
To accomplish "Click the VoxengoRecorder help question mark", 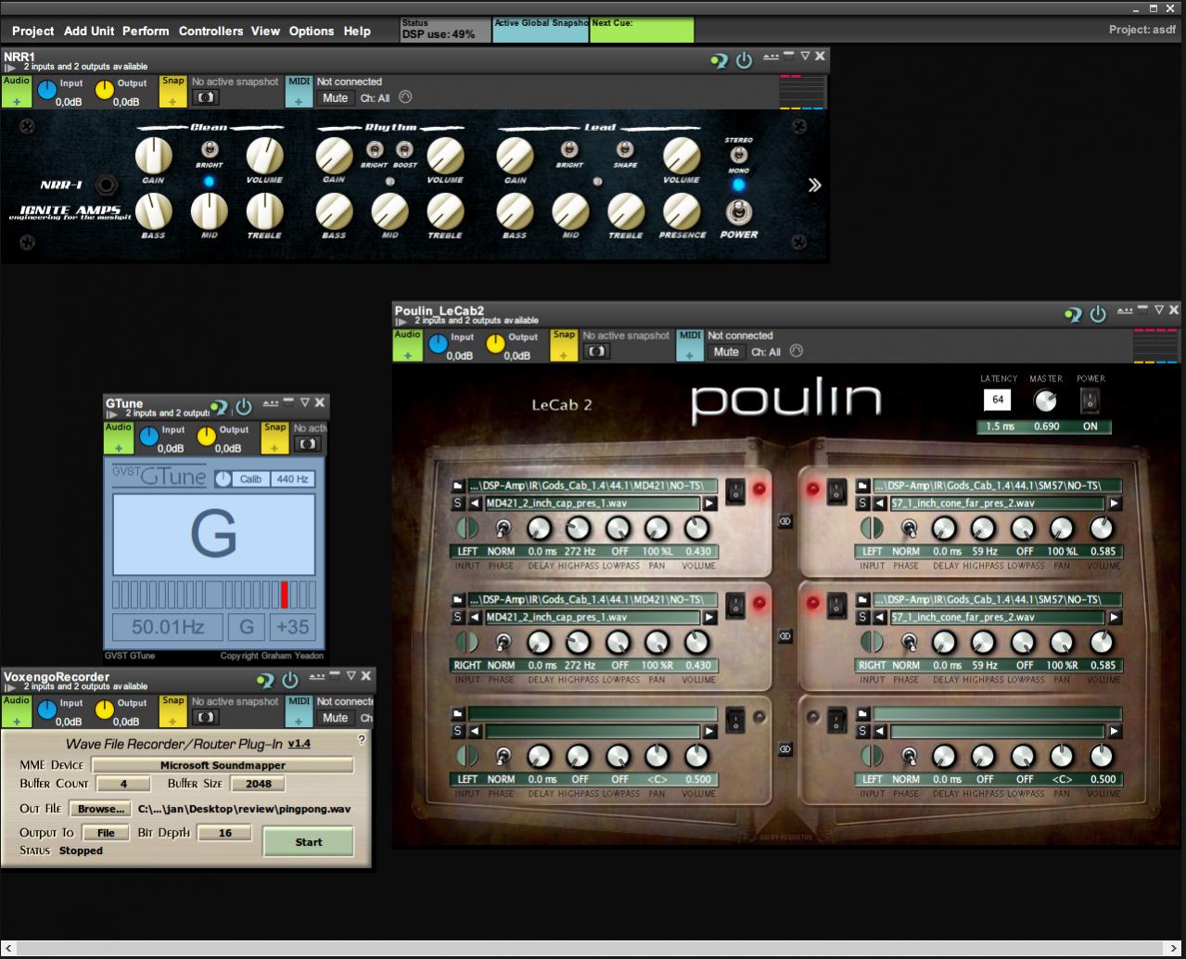I will (361, 739).
